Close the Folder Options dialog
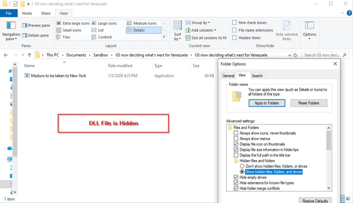Viewport: 353px width, 203px height. pyautogui.click(x=335, y=64)
